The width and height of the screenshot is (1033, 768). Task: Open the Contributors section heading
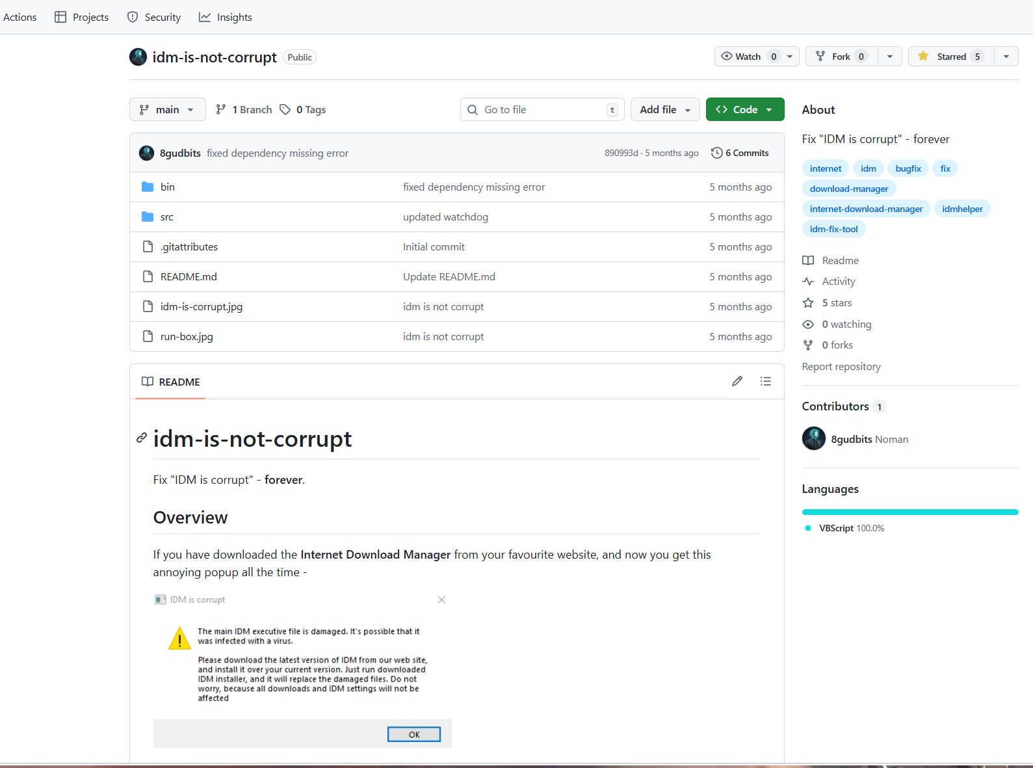point(835,406)
